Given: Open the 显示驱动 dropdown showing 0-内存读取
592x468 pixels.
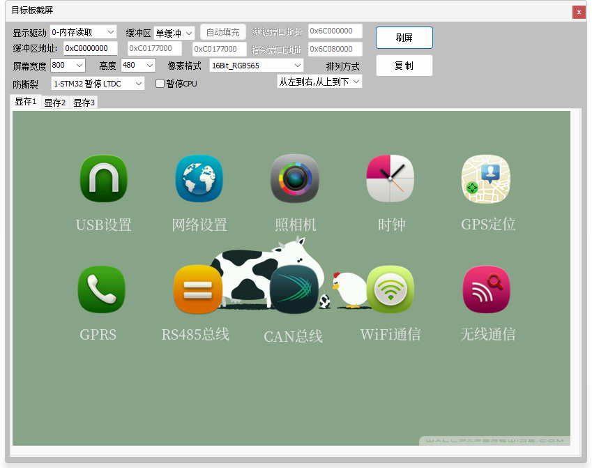Looking at the screenshot, I should pyautogui.click(x=83, y=33).
